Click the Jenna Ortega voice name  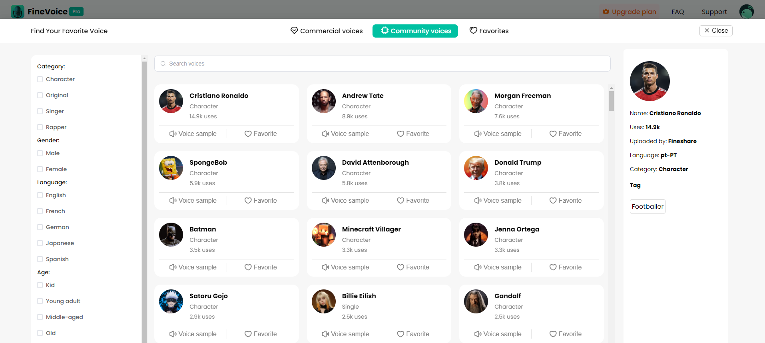(x=517, y=229)
